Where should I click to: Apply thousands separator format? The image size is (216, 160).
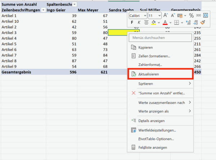coord(198,15)
